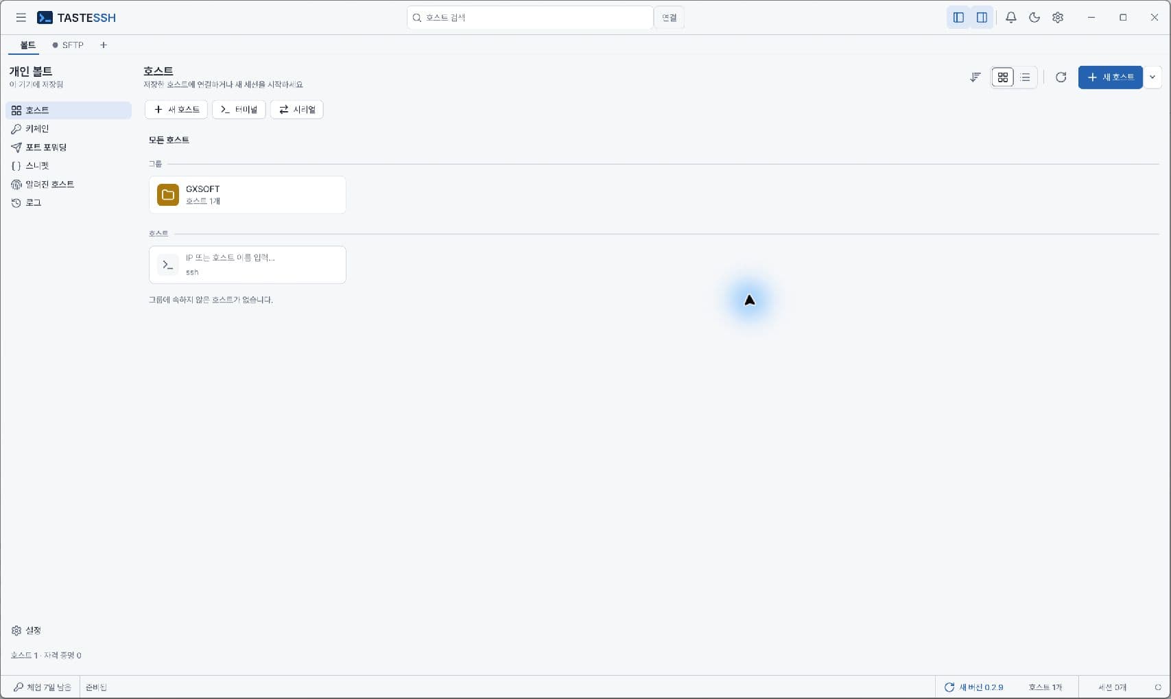Open settings gear in title bar
Image resolution: width=1171 pixels, height=699 pixels.
(1058, 18)
